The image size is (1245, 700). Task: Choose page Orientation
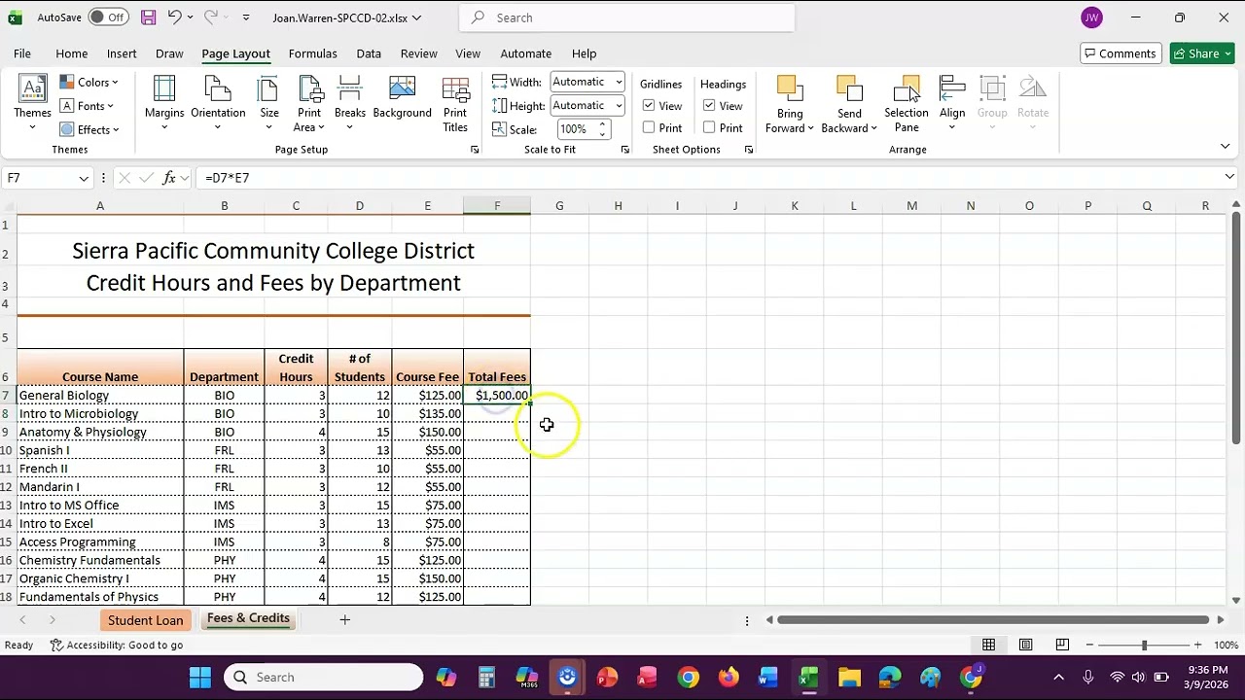coord(218,103)
